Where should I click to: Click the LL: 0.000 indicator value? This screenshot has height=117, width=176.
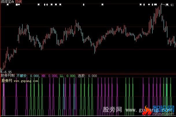(x=67, y=76)
